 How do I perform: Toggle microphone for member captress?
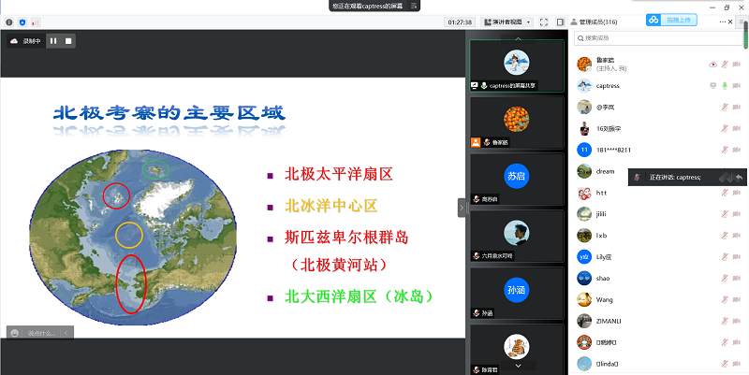[x=725, y=85]
